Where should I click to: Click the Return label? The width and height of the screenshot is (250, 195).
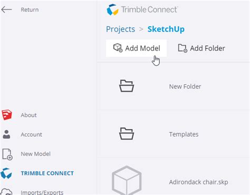point(30,9)
